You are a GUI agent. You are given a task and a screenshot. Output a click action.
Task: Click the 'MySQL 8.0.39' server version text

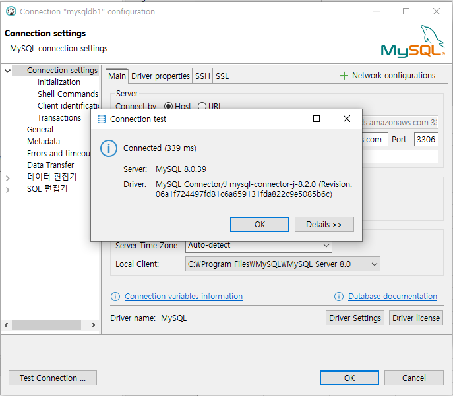click(181, 169)
